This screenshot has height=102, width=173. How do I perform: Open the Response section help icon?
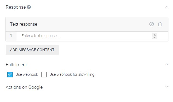pyautogui.click(x=29, y=7)
